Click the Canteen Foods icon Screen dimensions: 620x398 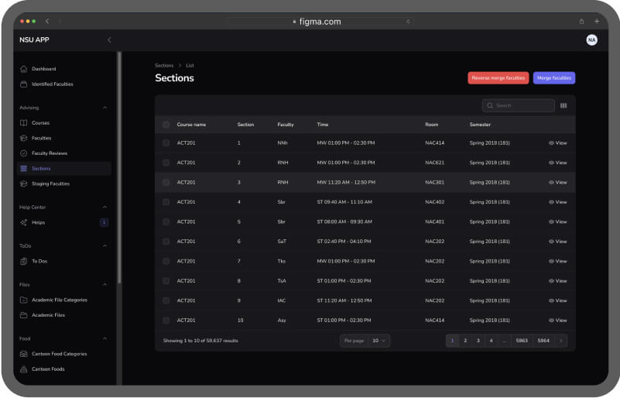pos(24,369)
